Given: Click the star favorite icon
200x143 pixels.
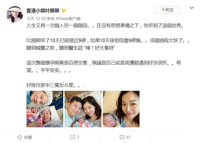Looking at the screenshot, I should click(x=20, y=137).
